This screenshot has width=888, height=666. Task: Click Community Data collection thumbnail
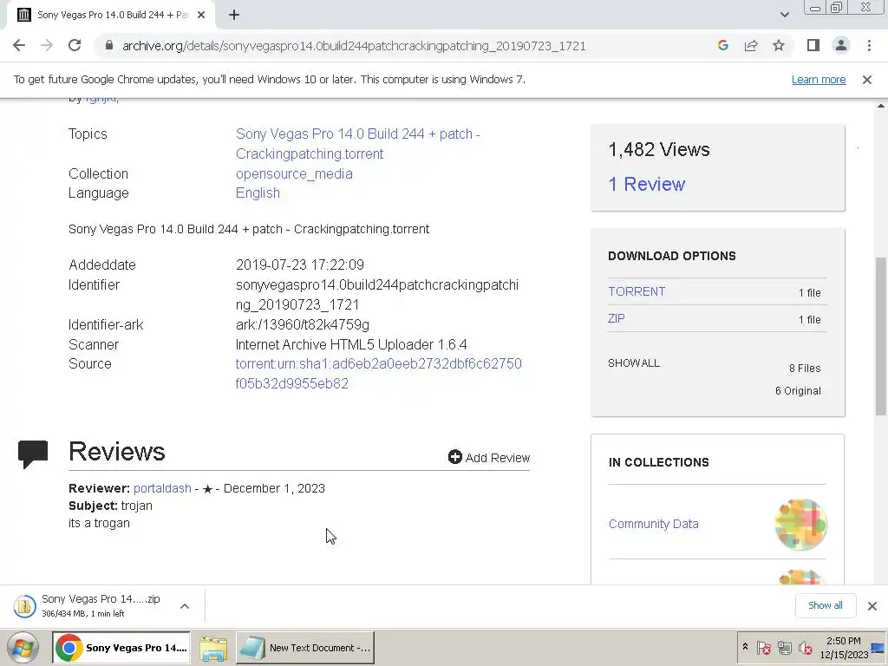tap(800, 525)
